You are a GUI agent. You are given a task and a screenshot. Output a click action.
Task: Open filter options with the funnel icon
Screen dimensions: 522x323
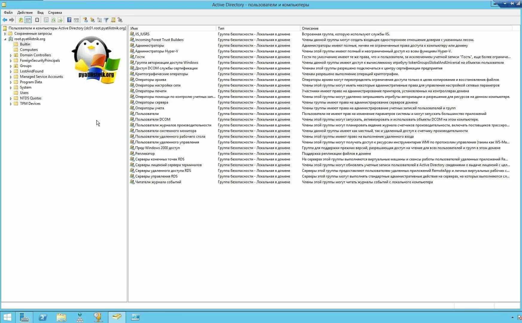point(106,20)
